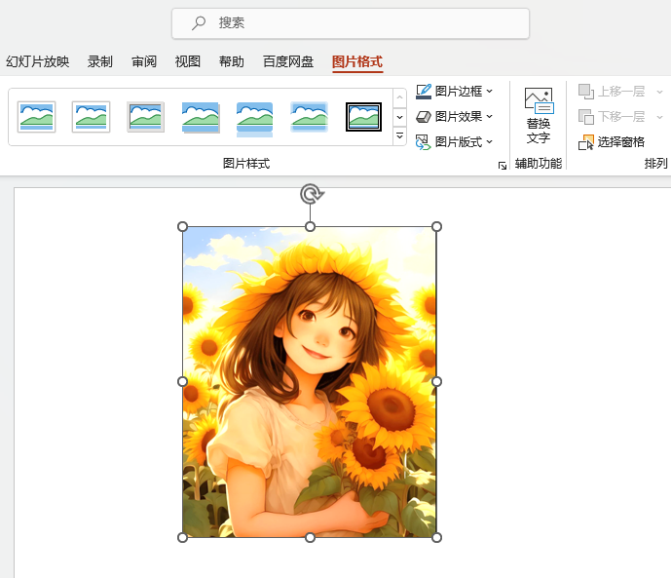Image resolution: width=671 pixels, height=578 pixels.
Task: Click the 图片边框 pen icon
Action: (424, 92)
